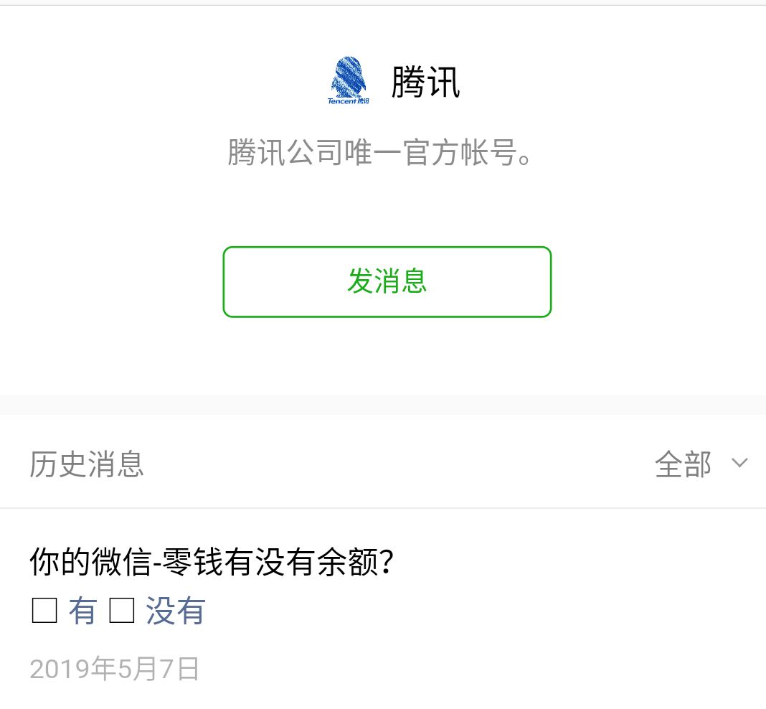
Task: Select the 没有 answer link
Action: pyautogui.click(x=176, y=611)
